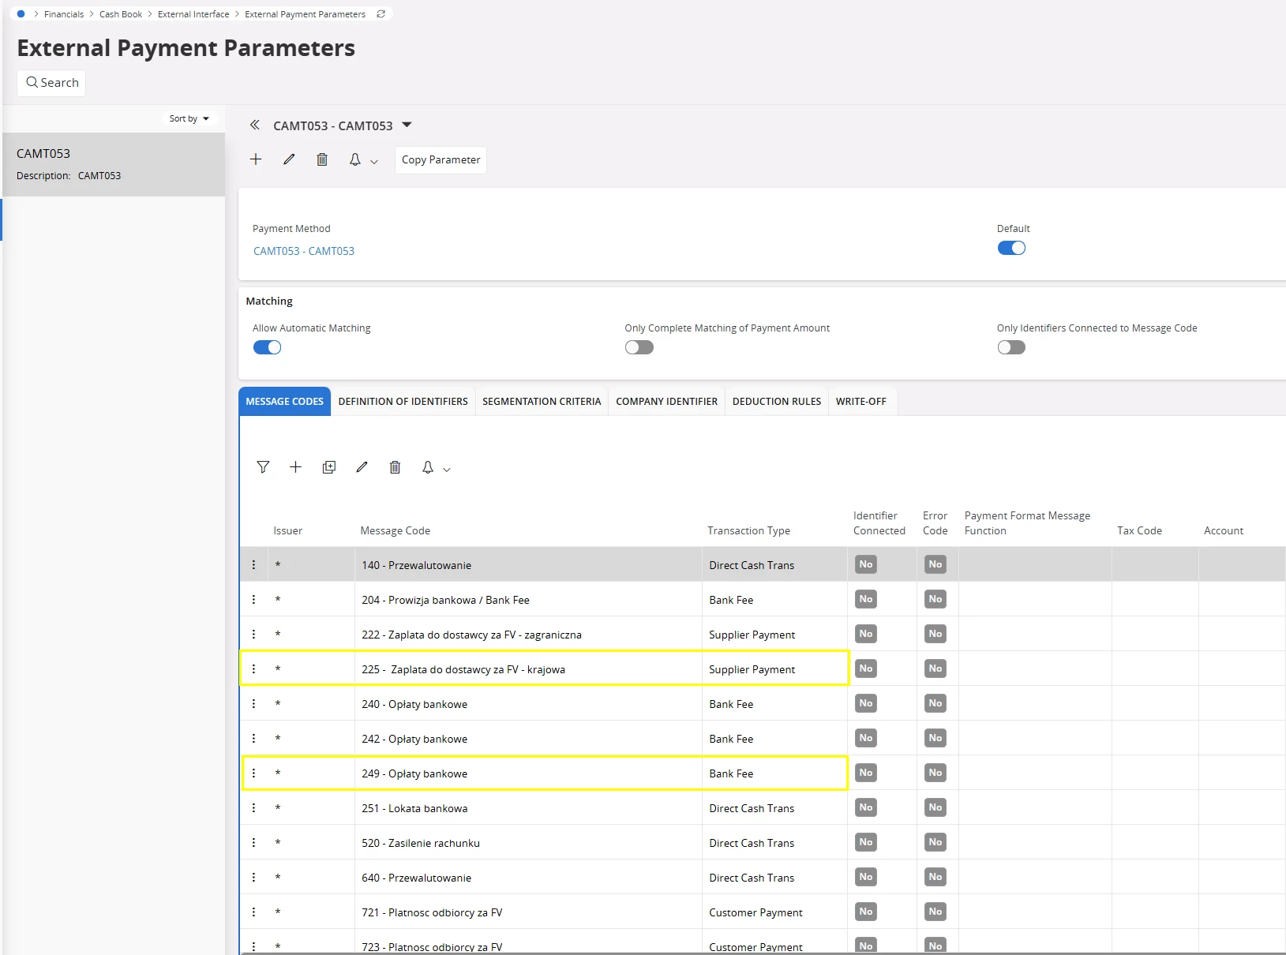Switch to the Definition of Identifiers tab
The image size is (1286, 955).
tap(403, 402)
